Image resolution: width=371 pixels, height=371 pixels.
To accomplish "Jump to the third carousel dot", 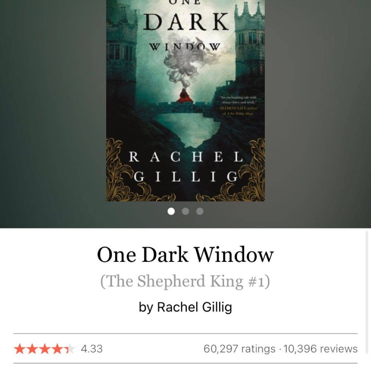I will coord(200,211).
